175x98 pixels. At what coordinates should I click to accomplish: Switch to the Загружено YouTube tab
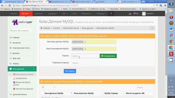(60, 2)
